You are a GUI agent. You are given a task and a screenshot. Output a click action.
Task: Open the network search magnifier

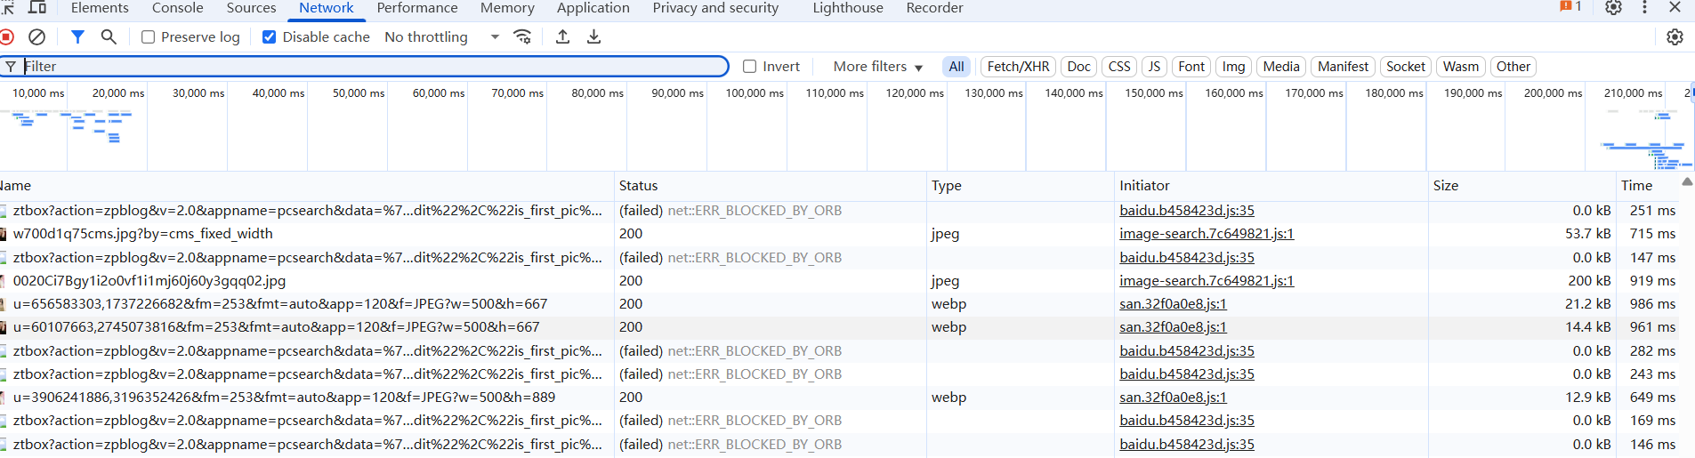click(x=109, y=37)
